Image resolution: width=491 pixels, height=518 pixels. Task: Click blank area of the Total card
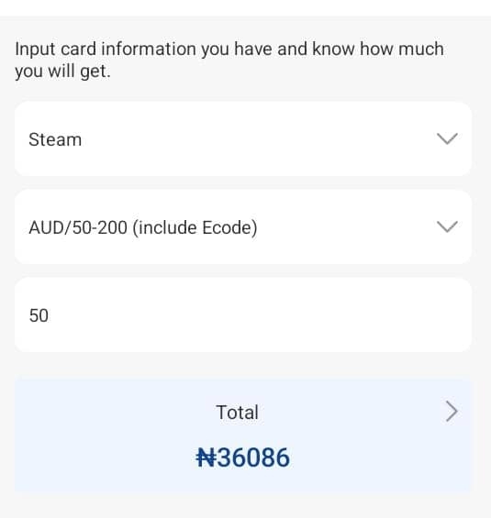point(99,434)
